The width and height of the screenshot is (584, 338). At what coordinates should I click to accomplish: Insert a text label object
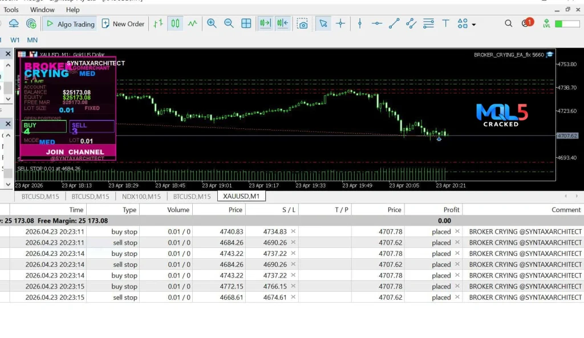445,24
